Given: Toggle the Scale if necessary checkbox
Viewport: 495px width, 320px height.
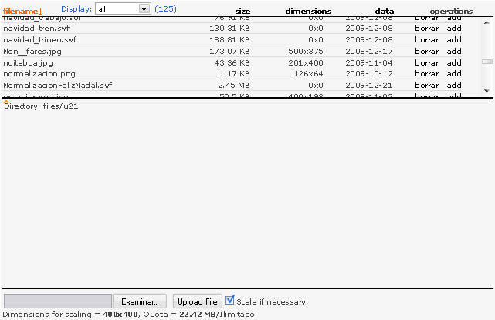Looking at the screenshot, I should pos(230,301).
